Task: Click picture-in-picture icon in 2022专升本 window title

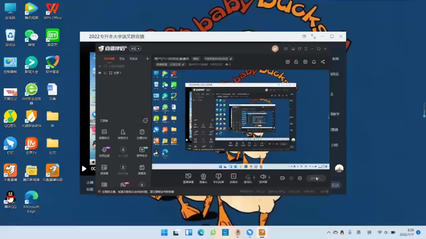Action: pyautogui.click(x=304, y=36)
